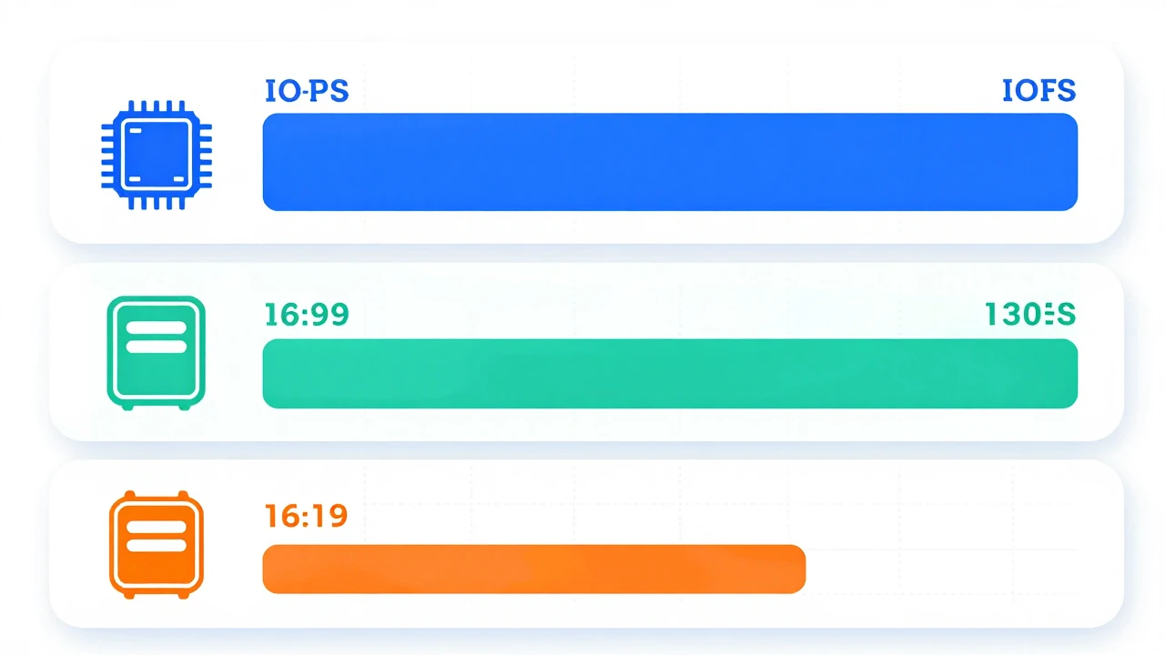Click the green 16:99 label
The width and height of the screenshot is (1165, 655).
[306, 315]
